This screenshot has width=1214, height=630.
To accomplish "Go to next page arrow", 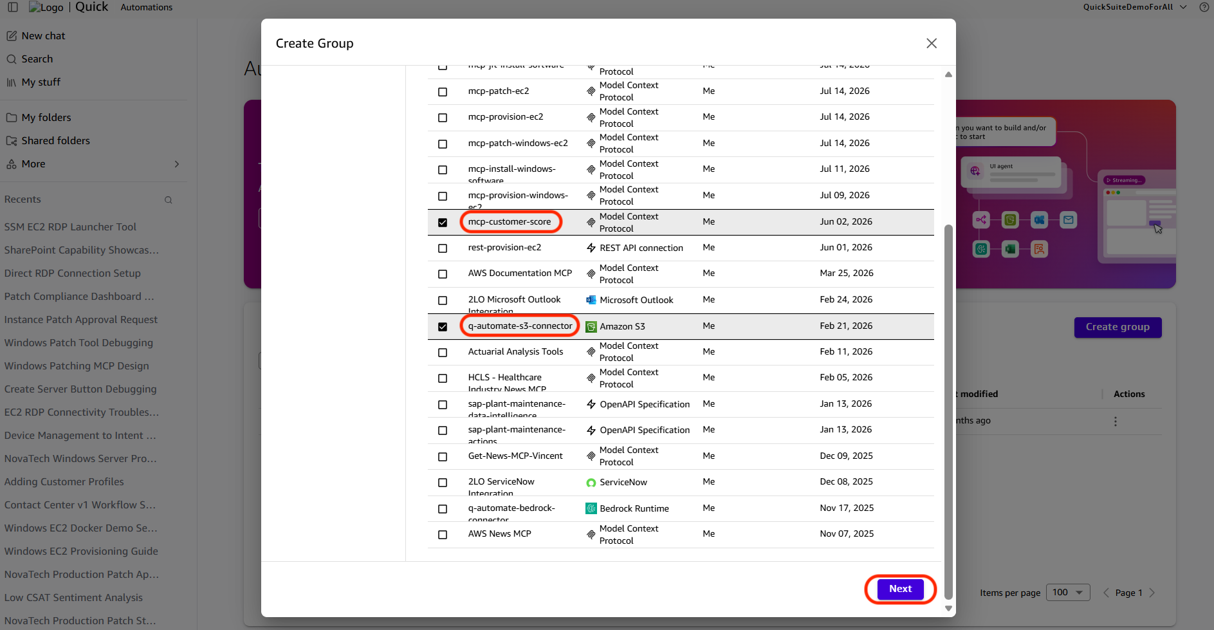I will [x=1152, y=593].
